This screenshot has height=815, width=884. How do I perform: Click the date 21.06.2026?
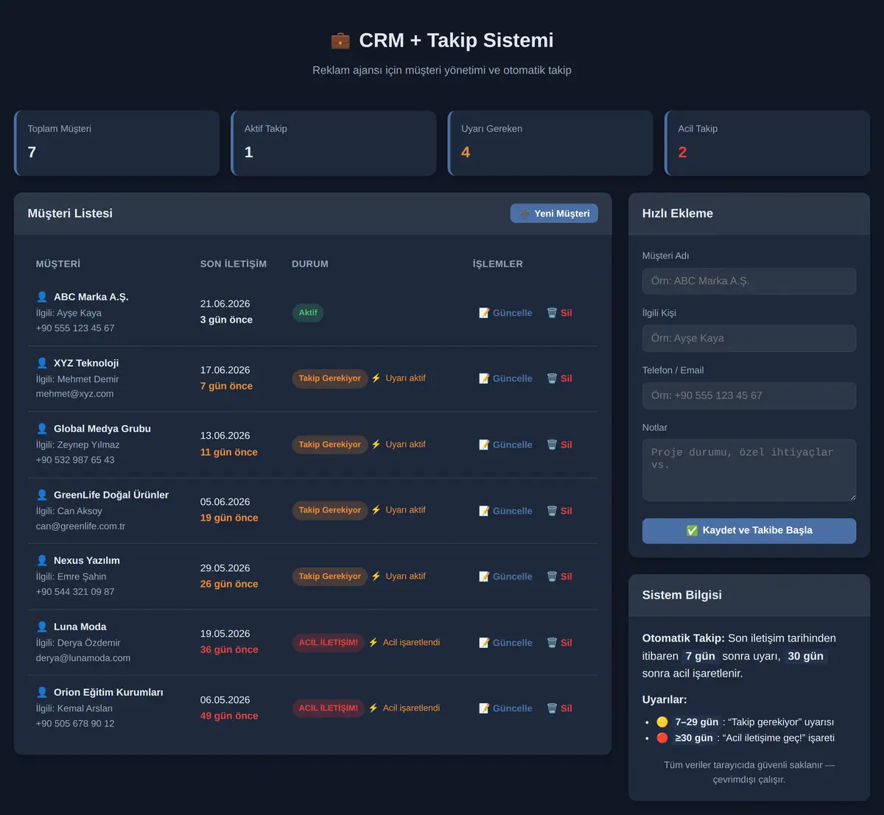(x=225, y=304)
